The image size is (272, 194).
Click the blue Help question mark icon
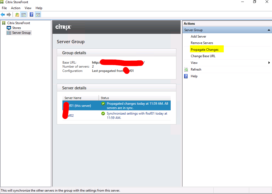[31, 14]
